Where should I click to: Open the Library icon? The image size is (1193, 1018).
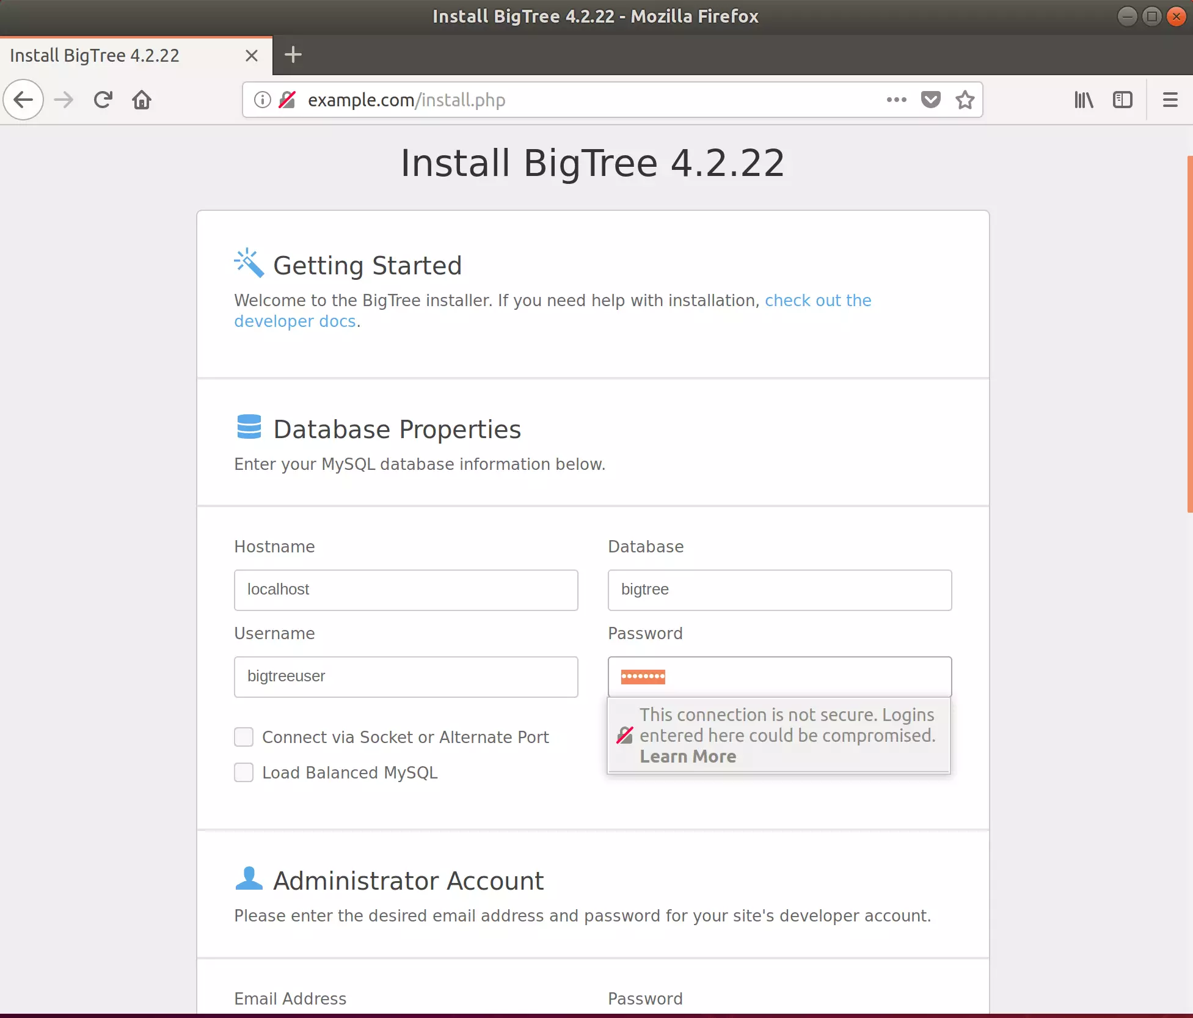(x=1084, y=100)
